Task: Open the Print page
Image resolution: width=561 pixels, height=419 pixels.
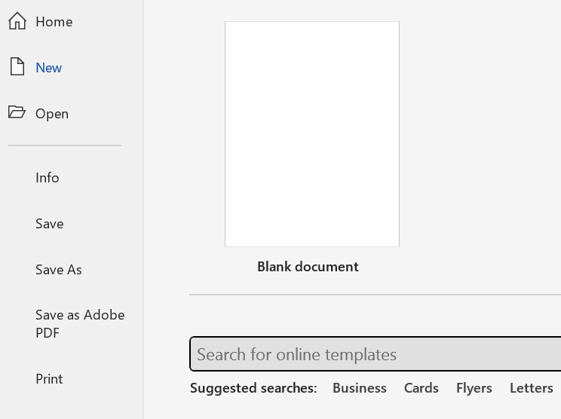Action: coord(50,379)
